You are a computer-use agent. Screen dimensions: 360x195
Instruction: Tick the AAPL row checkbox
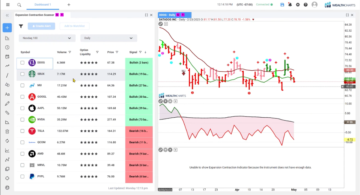[x=22, y=108]
